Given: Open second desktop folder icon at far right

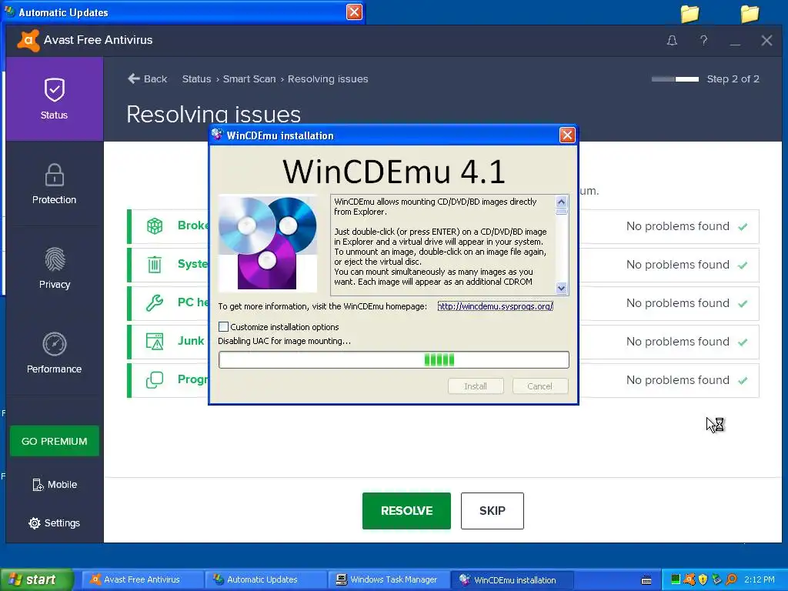Looking at the screenshot, I should [750, 14].
